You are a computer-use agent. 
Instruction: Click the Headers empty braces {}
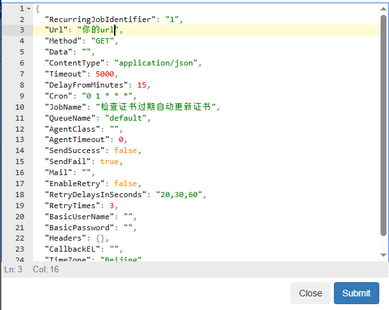coord(100,238)
